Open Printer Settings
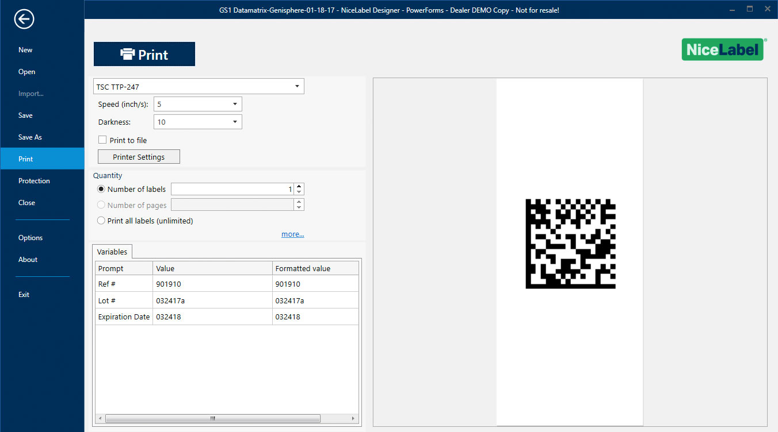 [x=138, y=156]
